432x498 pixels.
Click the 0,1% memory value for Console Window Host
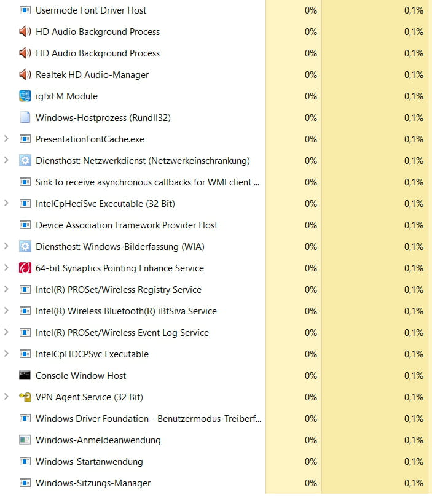[x=414, y=376]
